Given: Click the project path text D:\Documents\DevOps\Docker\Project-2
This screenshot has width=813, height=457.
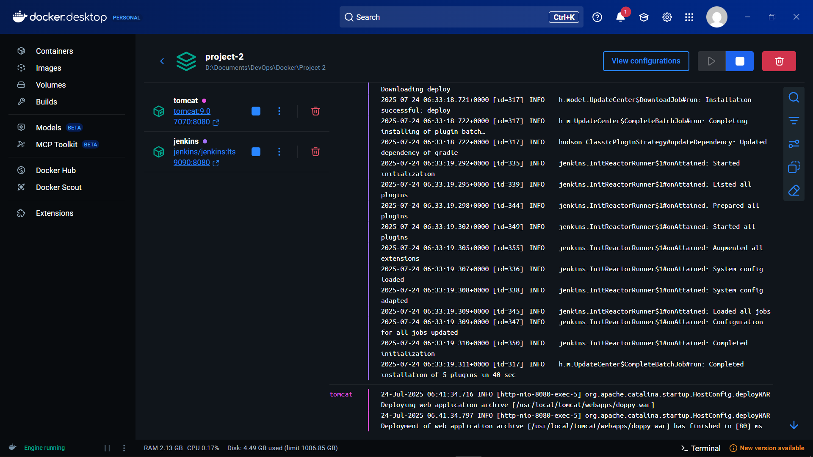Looking at the screenshot, I should point(265,68).
